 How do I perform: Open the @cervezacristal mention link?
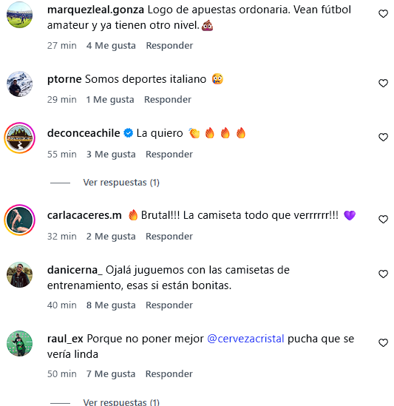[245, 339]
